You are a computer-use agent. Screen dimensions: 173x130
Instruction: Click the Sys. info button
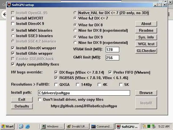click(146, 37)
